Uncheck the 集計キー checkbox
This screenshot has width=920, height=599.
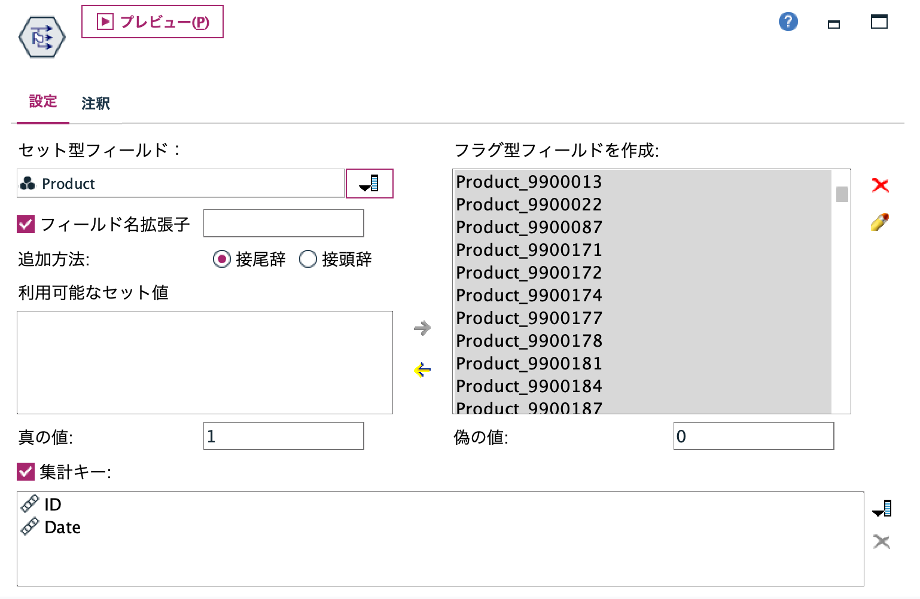point(25,472)
